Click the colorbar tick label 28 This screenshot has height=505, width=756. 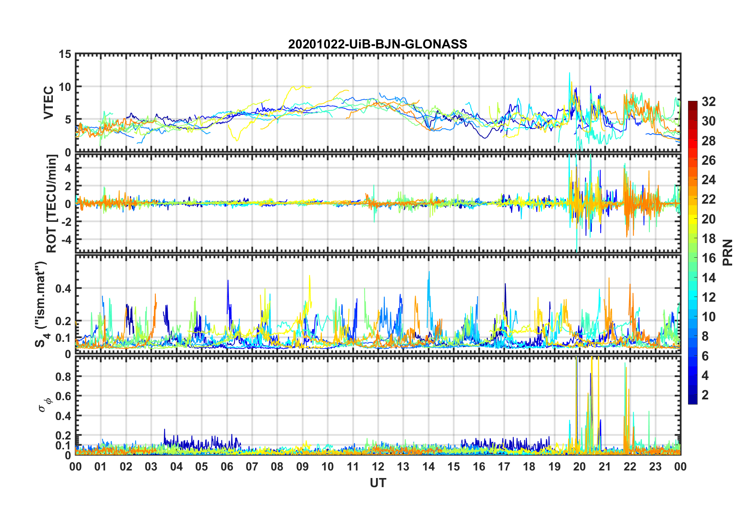(708, 141)
